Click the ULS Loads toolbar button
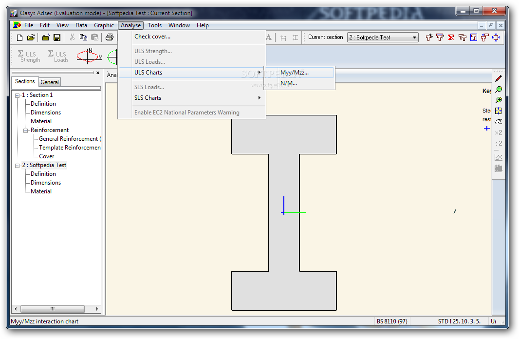The height and width of the screenshot is (339, 519). [x=58, y=56]
